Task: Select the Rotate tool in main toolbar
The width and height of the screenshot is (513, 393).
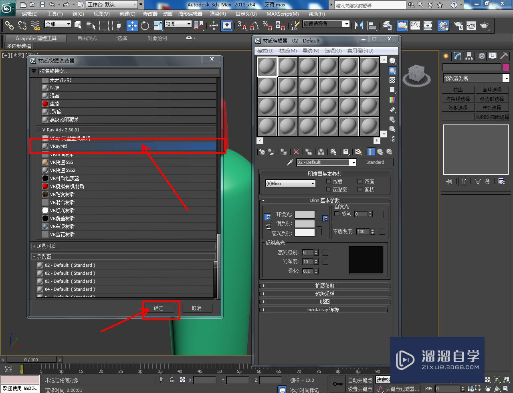Action: click(x=145, y=26)
